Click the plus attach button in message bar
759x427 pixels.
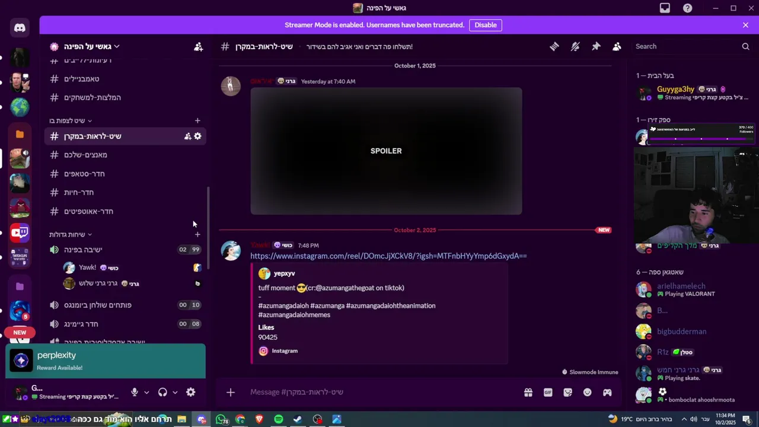pyautogui.click(x=231, y=392)
